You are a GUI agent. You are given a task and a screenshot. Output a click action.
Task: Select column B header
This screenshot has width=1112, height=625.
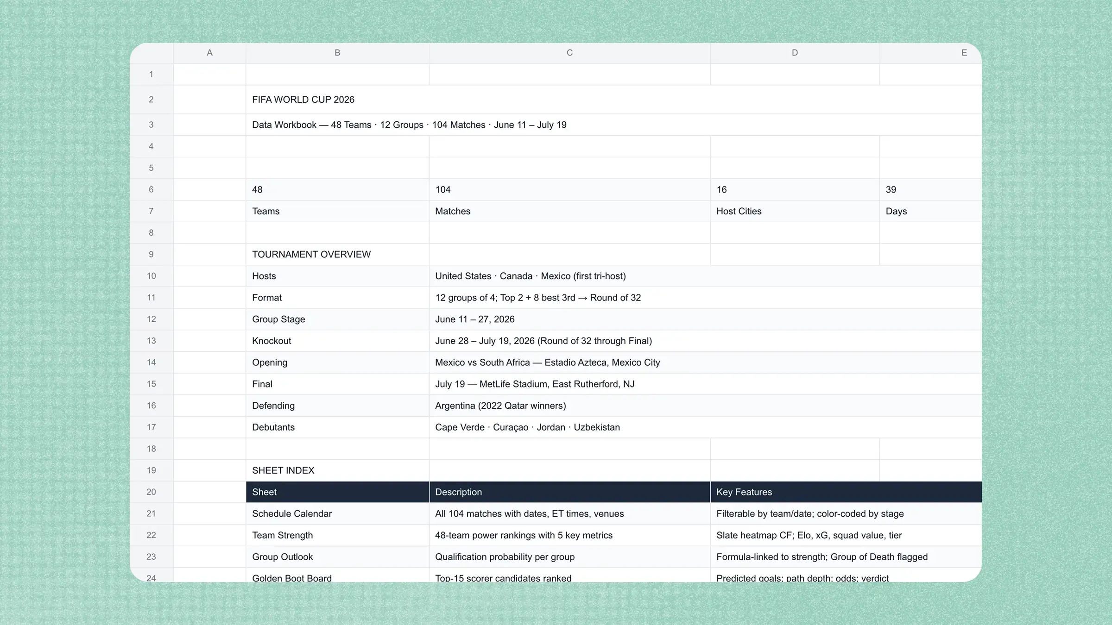(337, 53)
